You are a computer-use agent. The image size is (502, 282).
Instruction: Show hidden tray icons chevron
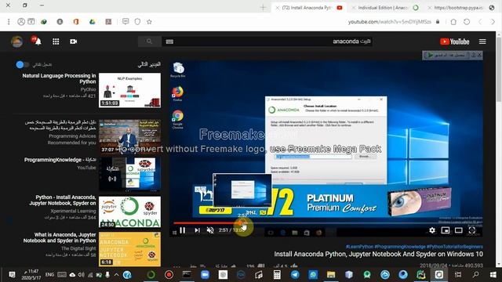click(116, 275)
